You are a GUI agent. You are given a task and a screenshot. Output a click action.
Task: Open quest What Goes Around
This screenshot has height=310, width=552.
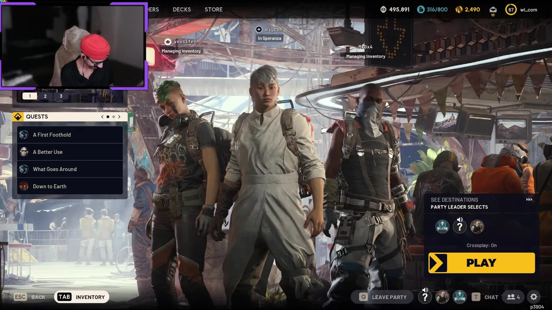(x=70, y=169)
